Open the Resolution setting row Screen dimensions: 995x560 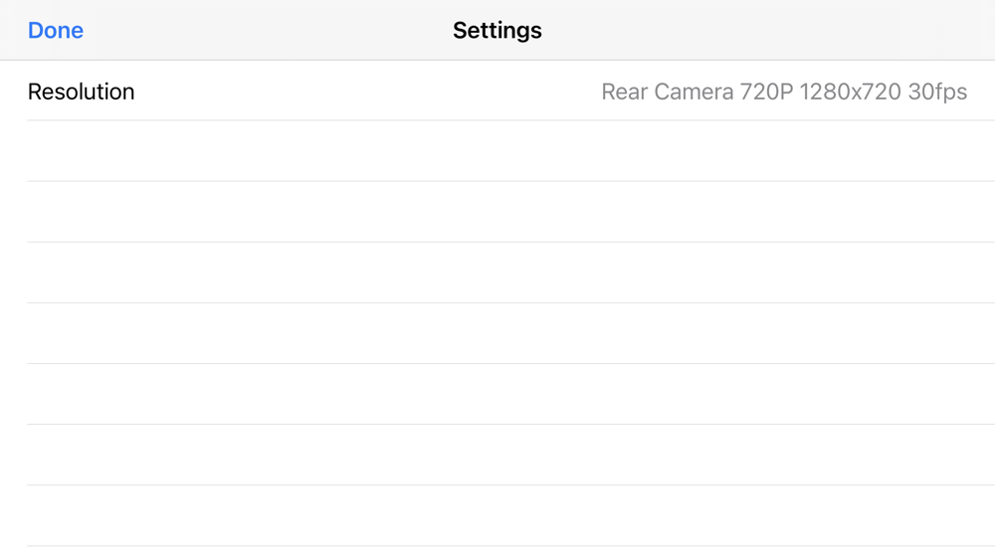(x=497, y=92)
